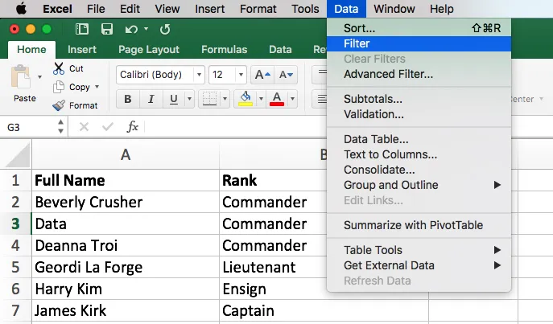Click the confirm checkmark formula bar icon
553x324 pixels.
pos(108,126)
